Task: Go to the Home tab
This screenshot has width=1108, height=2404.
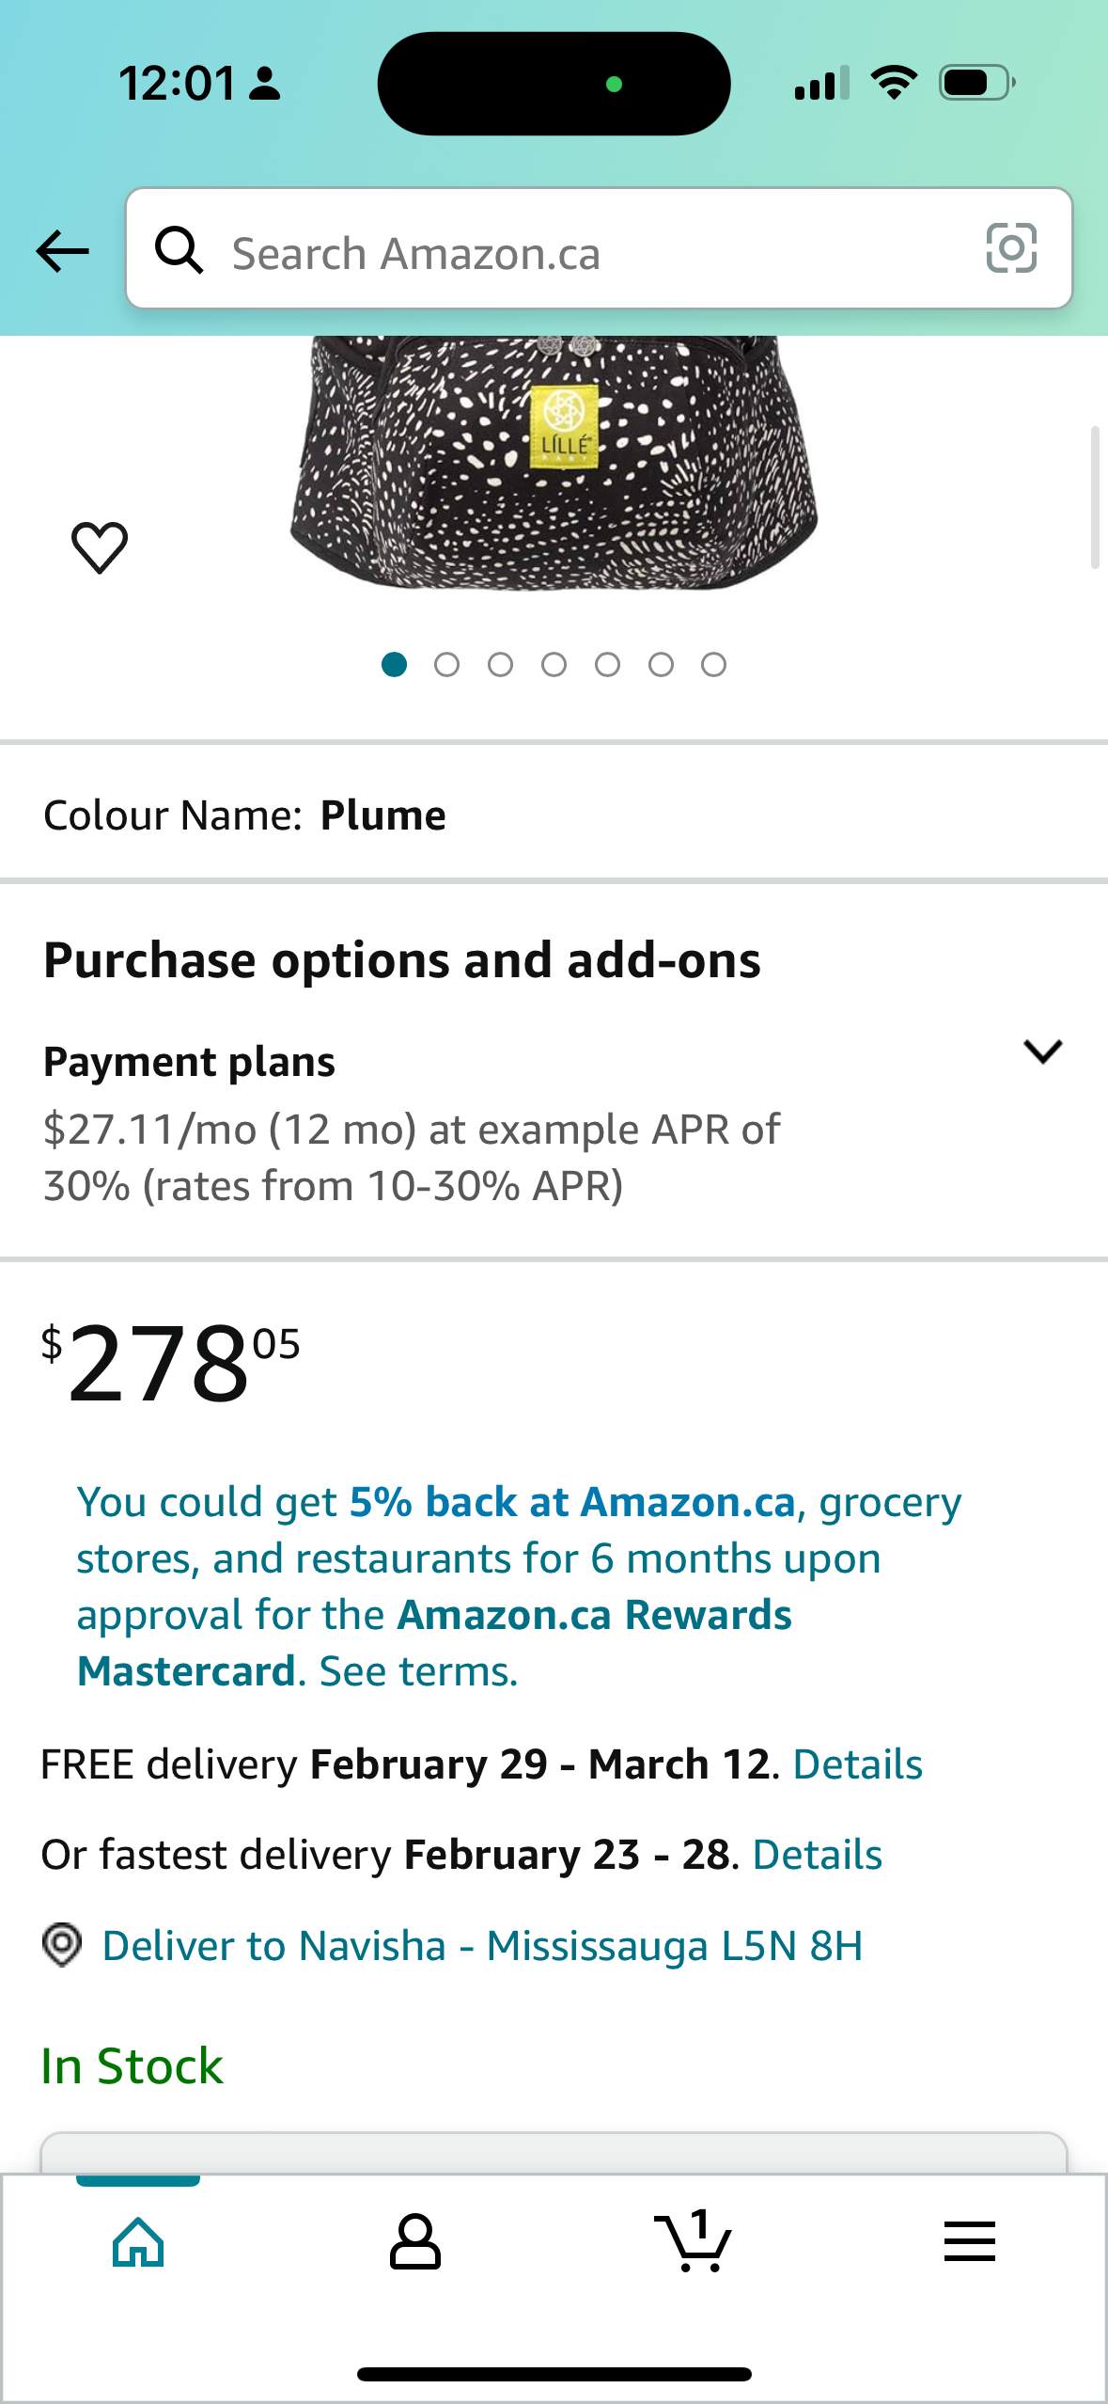Action: 138,2241
